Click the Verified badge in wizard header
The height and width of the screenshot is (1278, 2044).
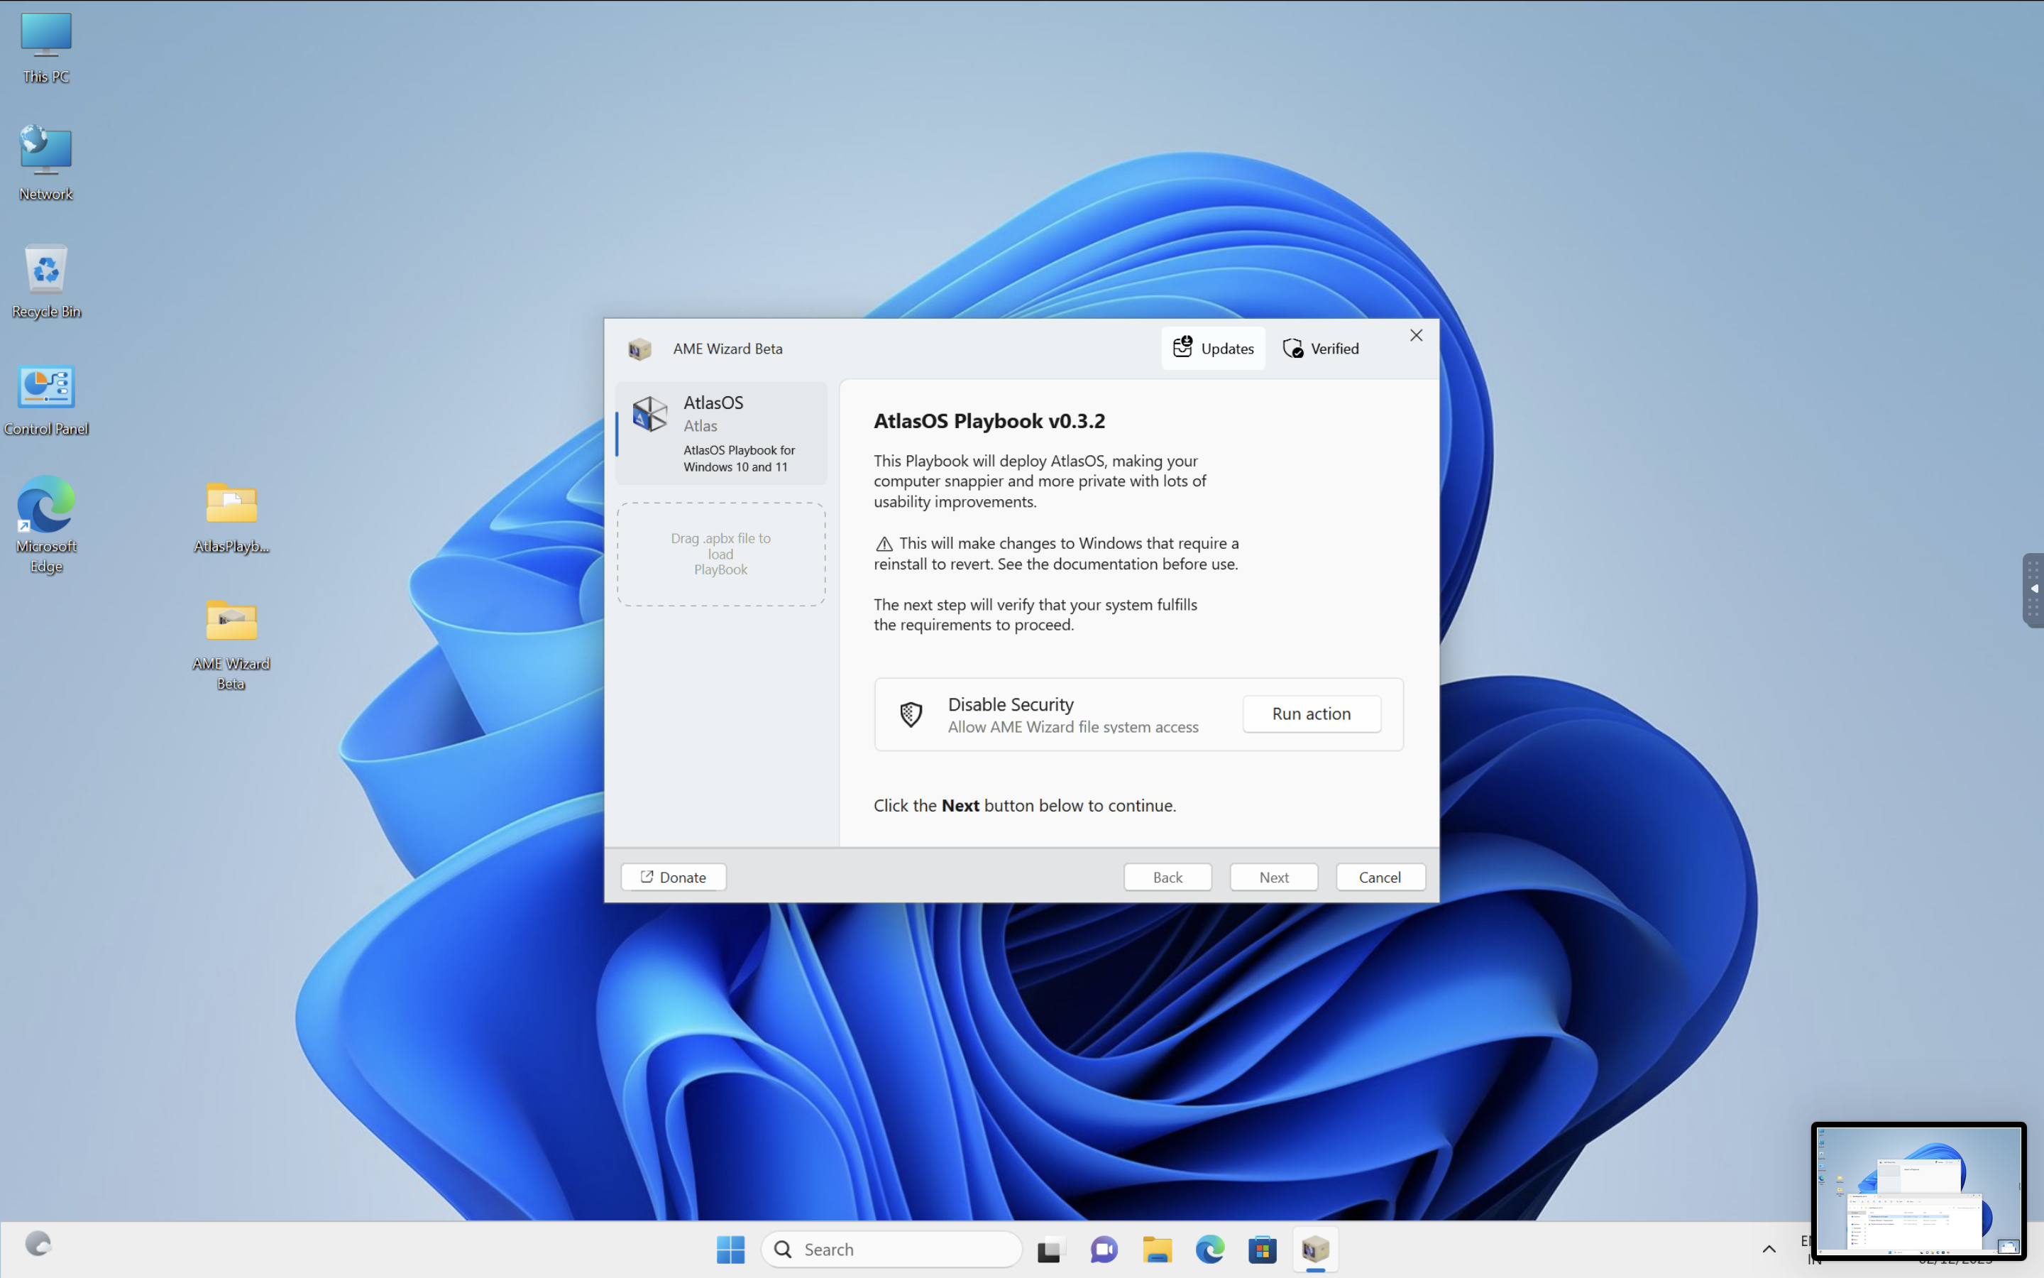(x=1321, y=348)
